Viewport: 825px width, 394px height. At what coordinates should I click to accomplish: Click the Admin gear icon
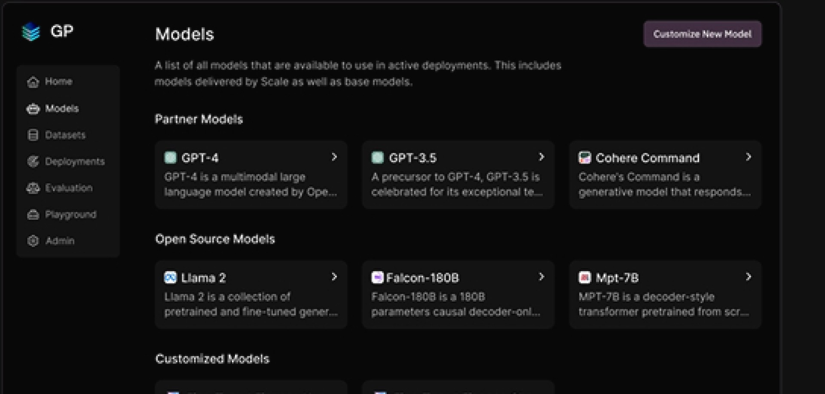(x=33, y=241)
